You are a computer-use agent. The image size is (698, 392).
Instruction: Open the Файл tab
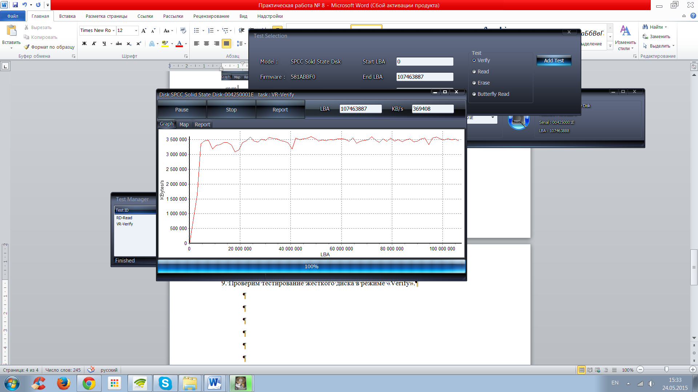click(13, 16)
